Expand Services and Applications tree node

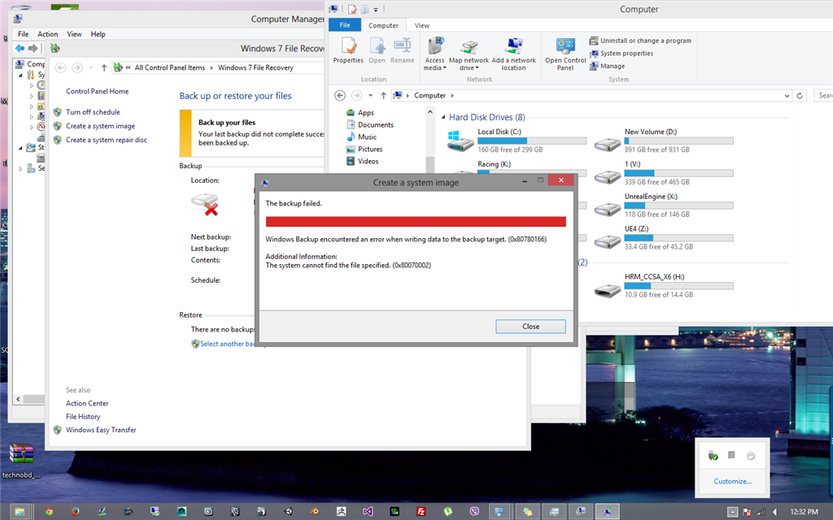pos(21,169)
